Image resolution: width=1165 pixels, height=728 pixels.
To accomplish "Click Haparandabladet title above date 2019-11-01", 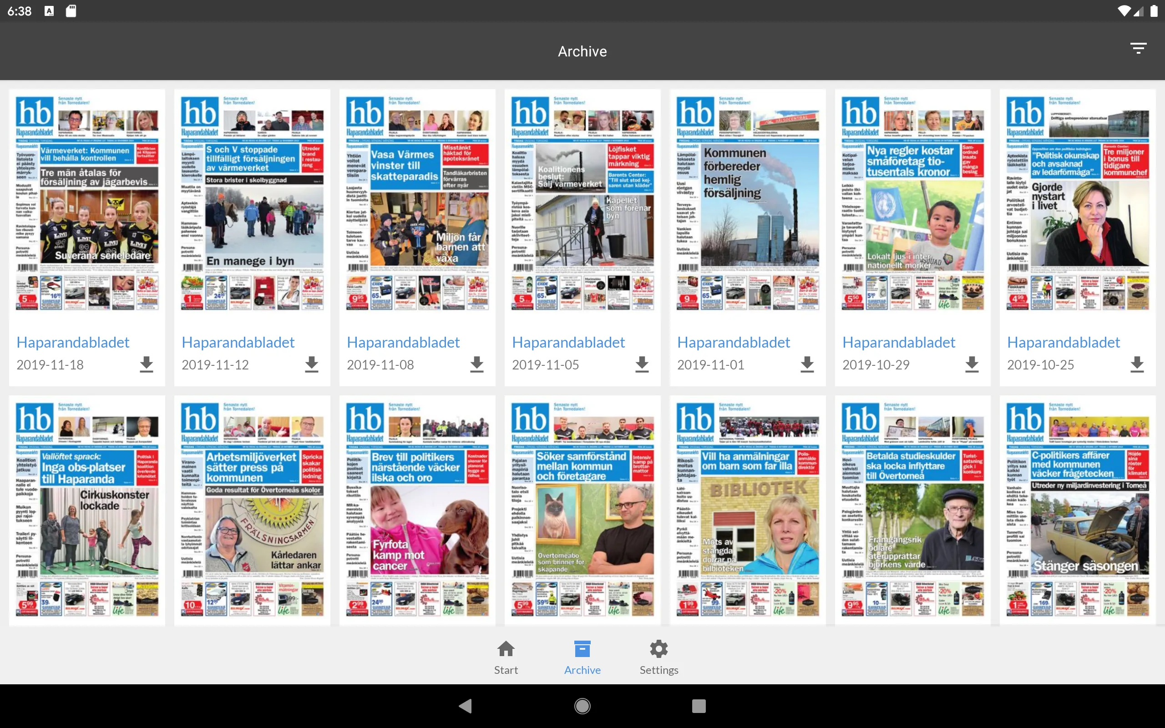I will tap(733, 342).
